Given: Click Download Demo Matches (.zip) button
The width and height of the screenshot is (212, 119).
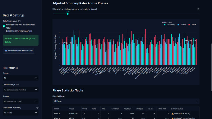Looking at the screenshot, I should tap(18, 51).
